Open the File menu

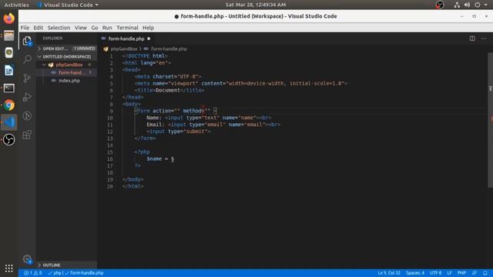point(25,28)
